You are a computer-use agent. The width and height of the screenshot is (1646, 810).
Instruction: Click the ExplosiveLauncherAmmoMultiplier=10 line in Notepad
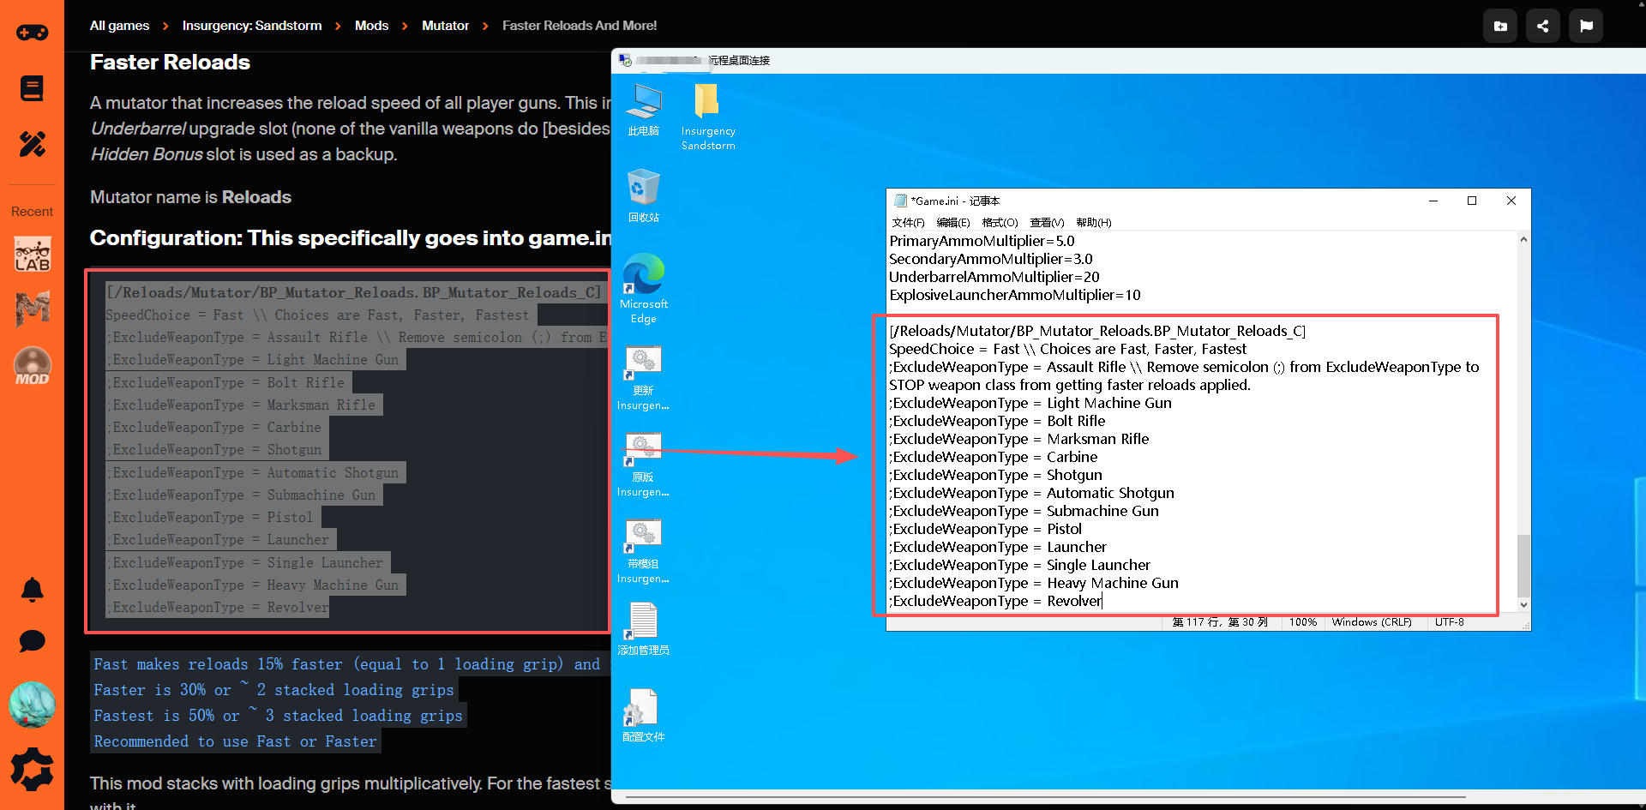[x=1015, y=295]
